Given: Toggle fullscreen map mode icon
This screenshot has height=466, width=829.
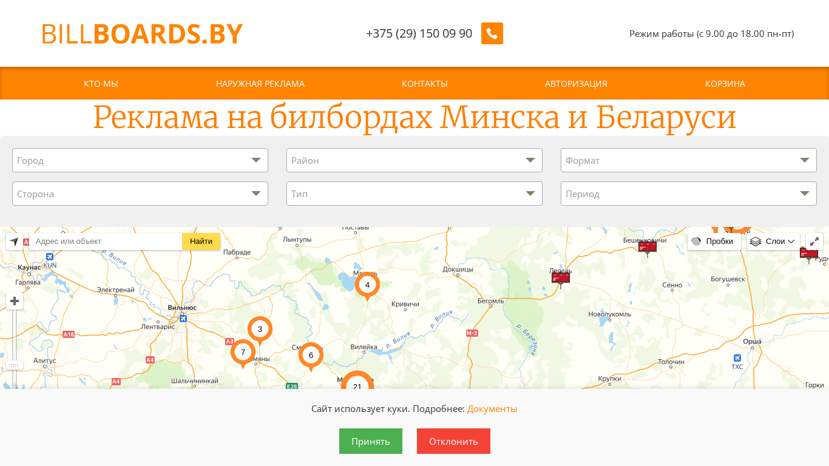Looking at the screenshot, I should [814, 241].
